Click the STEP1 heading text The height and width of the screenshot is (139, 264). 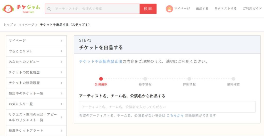click(85, 40)
